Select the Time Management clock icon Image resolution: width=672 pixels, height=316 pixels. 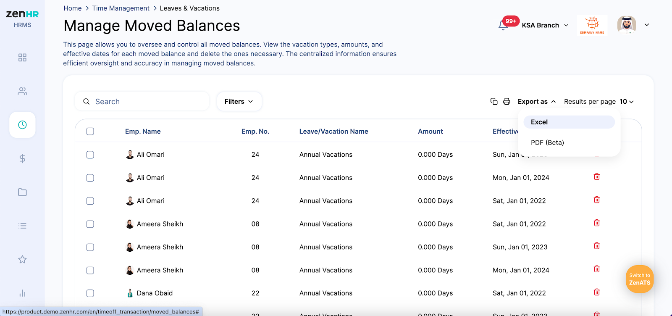pos(22,125)
